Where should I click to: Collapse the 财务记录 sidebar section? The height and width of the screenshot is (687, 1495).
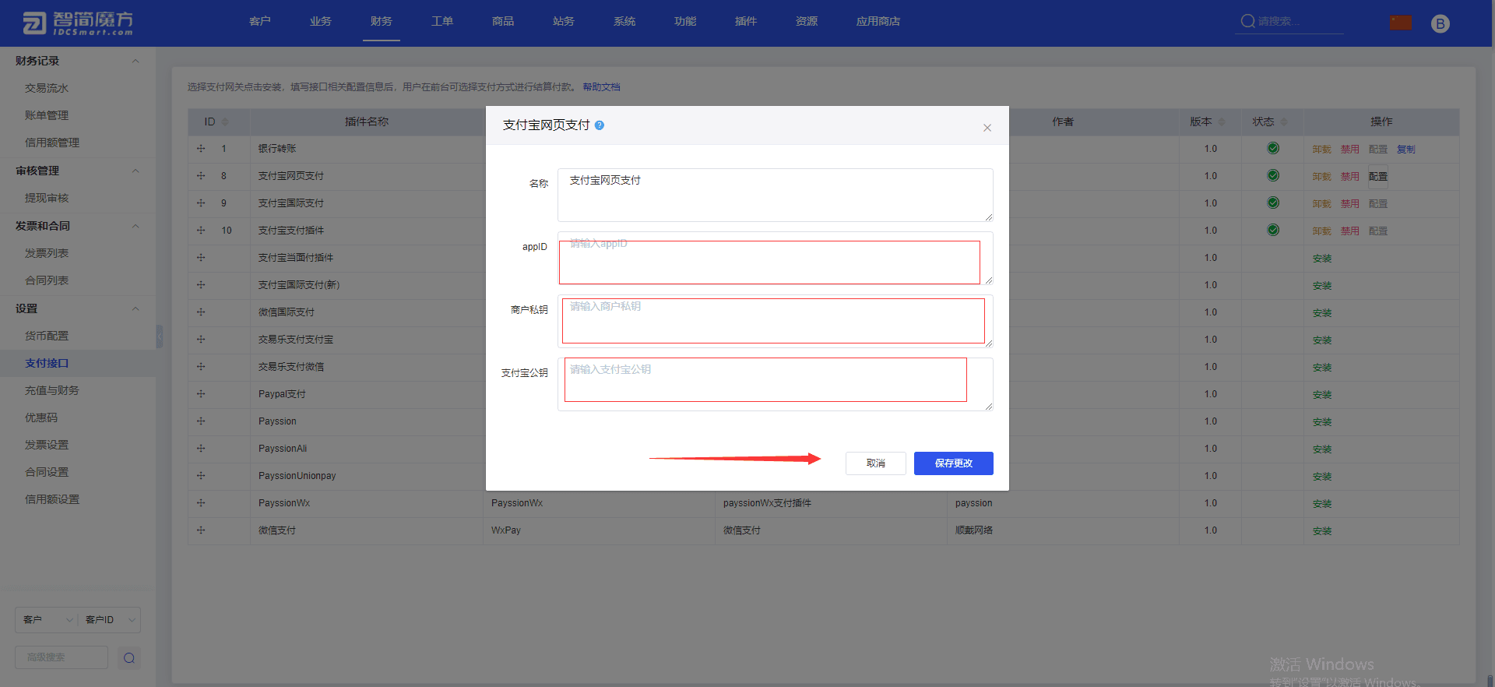135,61
